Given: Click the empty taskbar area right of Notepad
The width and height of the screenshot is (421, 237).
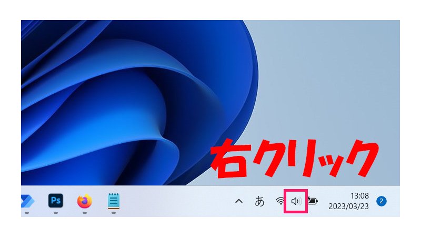Looking at the screenshot, I should pos(174,201).
